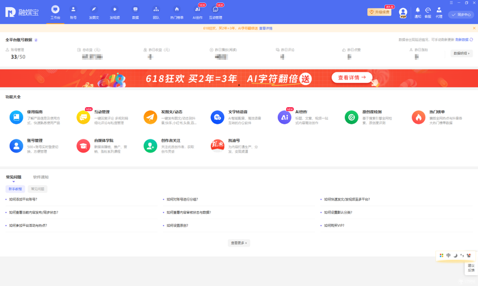The height and width of the screenshot is (286, 478).
Task: Click the 刷新数据 refresh data link
Action: coord(462,39)
